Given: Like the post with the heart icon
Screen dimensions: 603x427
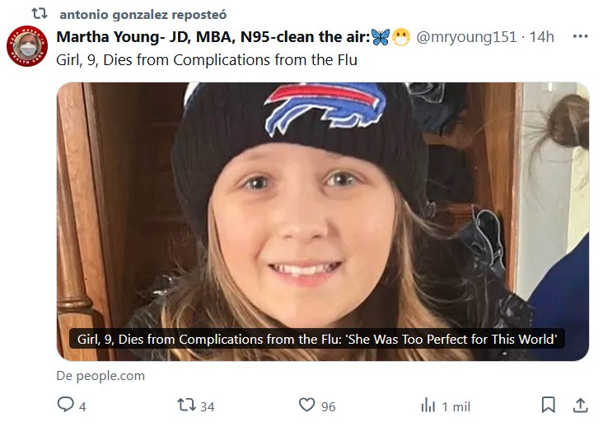Looking at the screenshot, I should point(306,406).
